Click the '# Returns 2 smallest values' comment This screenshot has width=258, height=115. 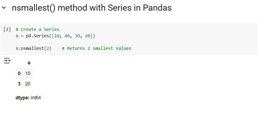96,48
